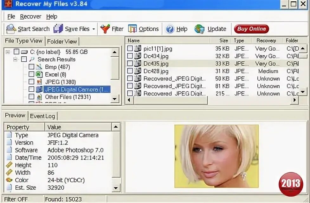
Task: Switch to the Event Log tab
Action: pos(42,116)
